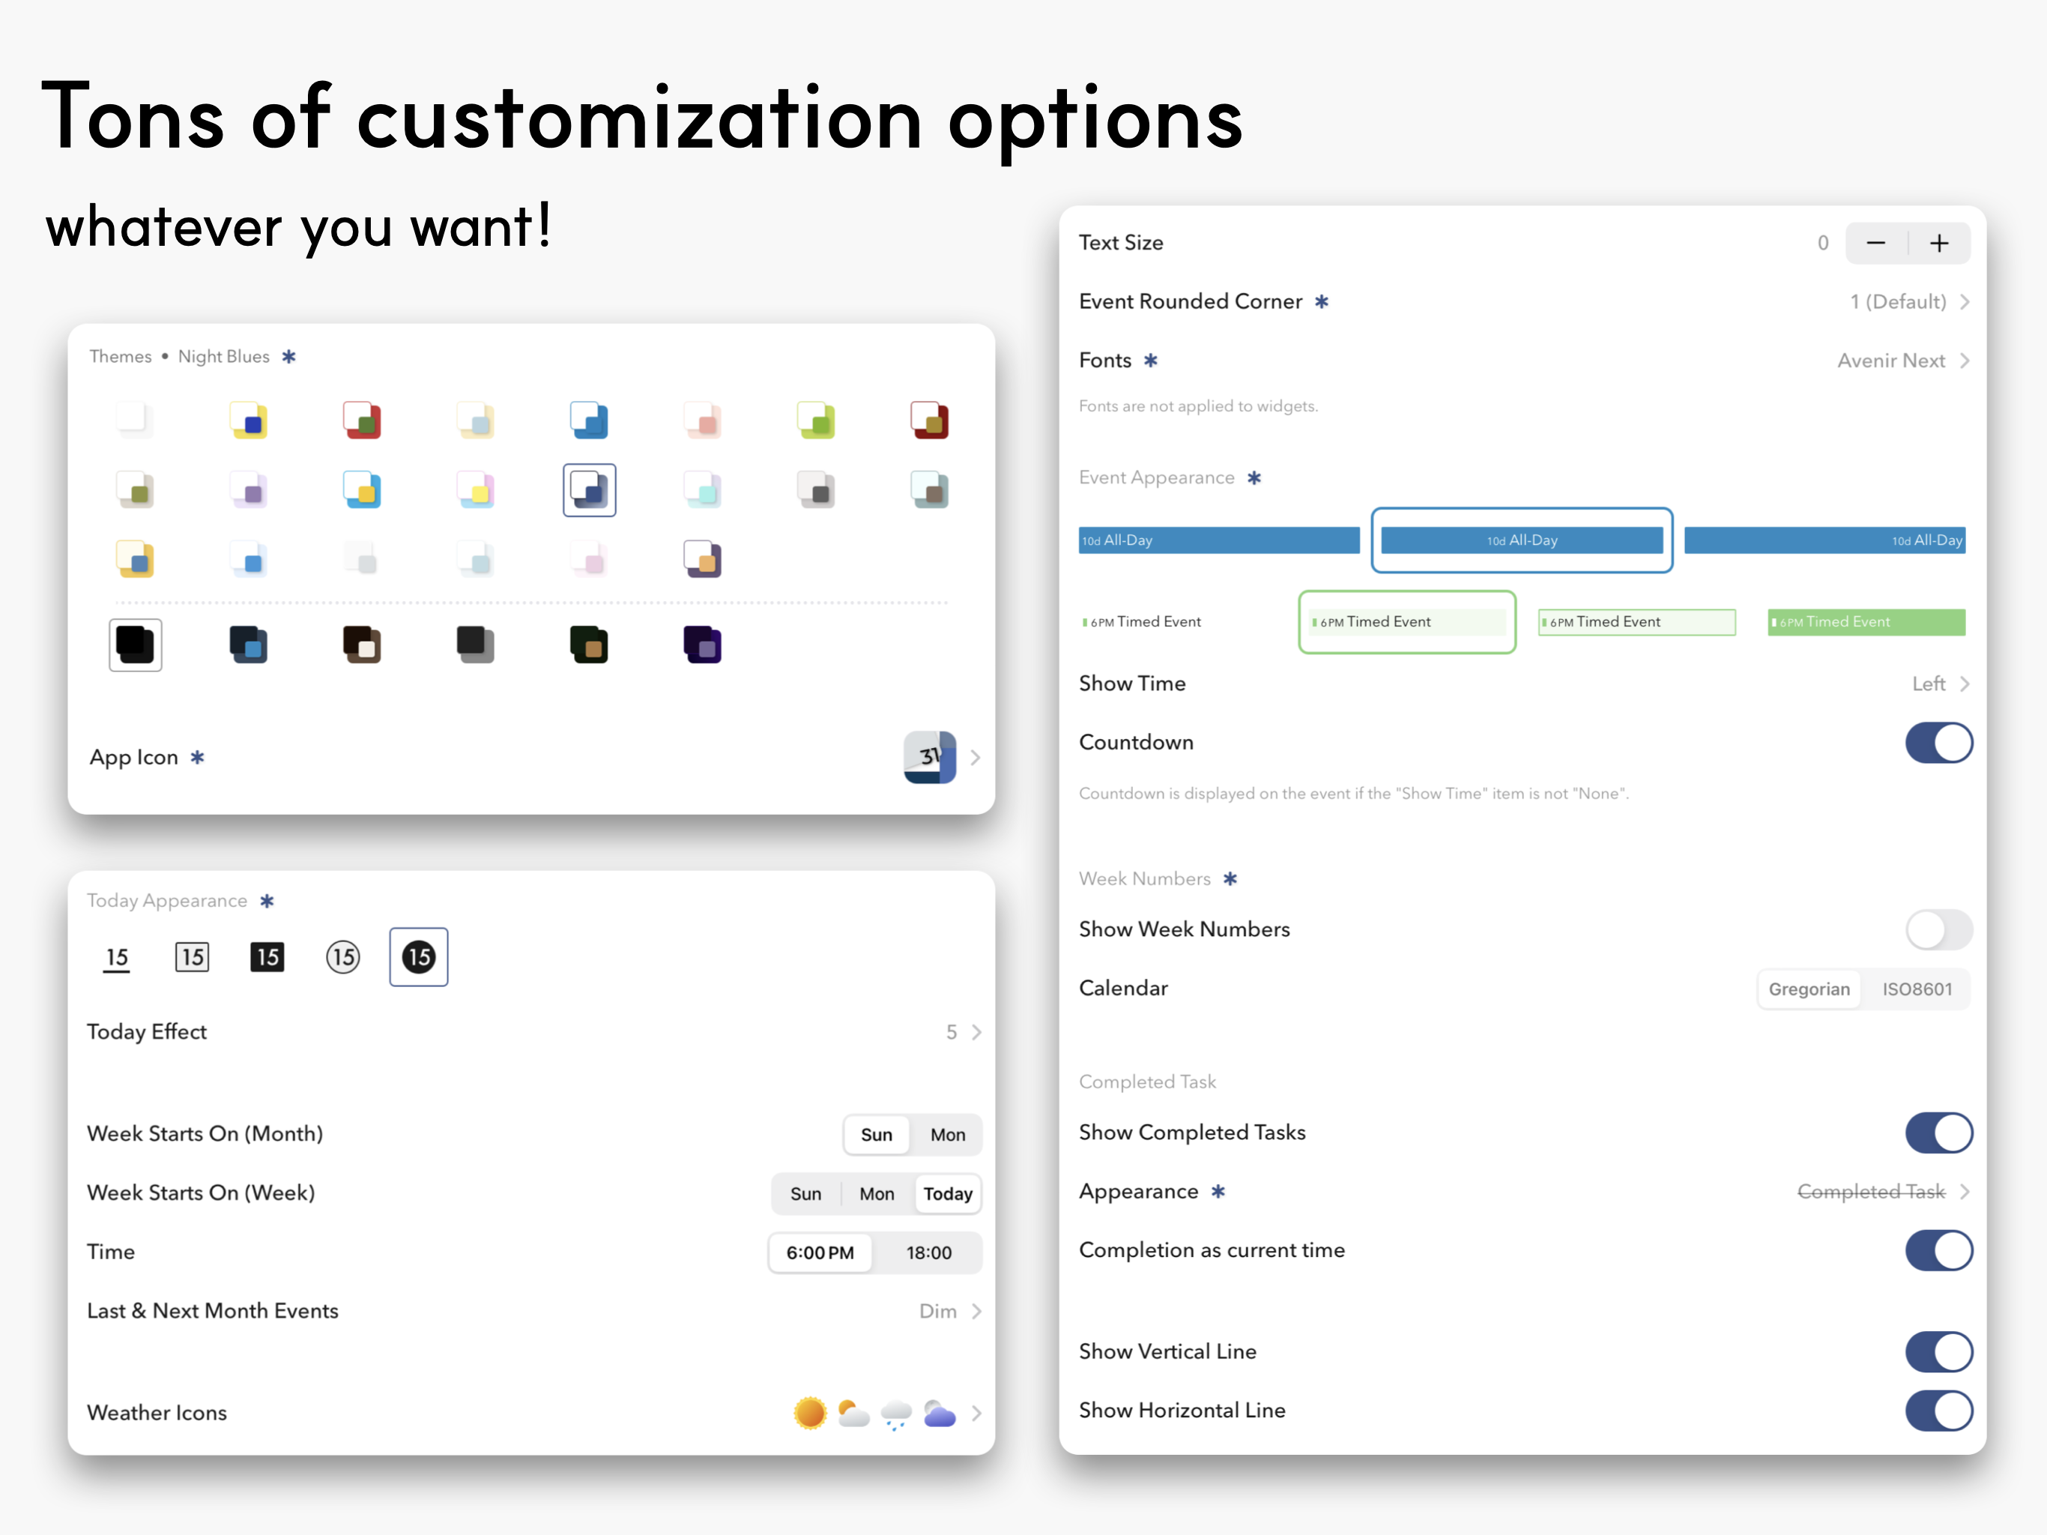Increase text size with plus button

tap(1940, 244)
